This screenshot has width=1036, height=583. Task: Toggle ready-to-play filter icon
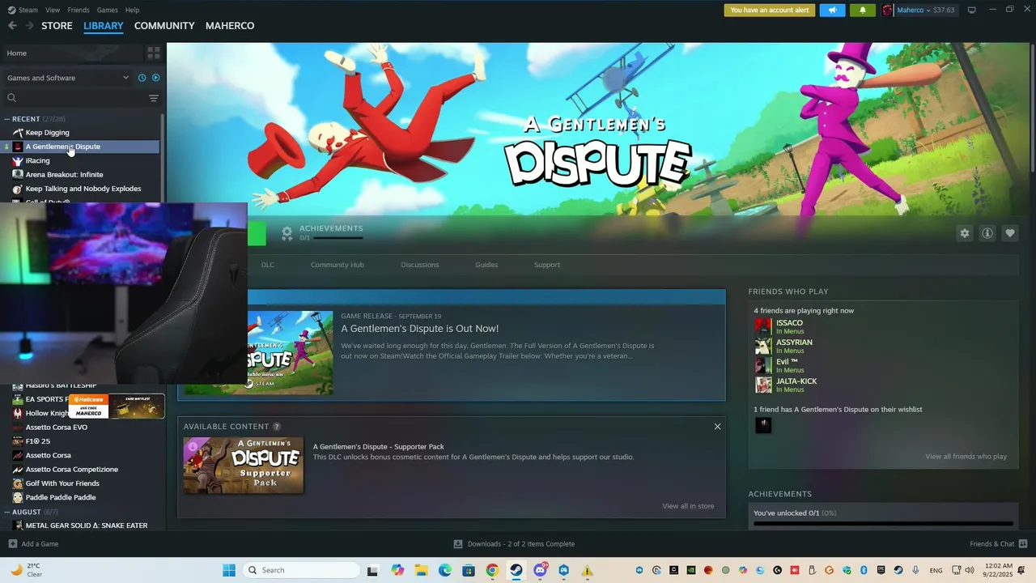pyautogui.click(x=156, y=78)
